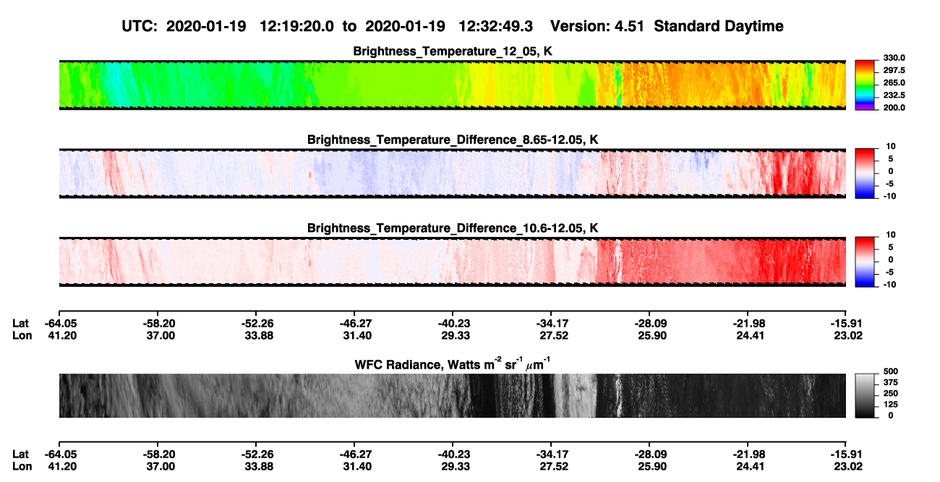This screenshot has width=940, height=482.
Task: Click latitude -46.27 on the upper axis
Action: click(x=354, y=323)
